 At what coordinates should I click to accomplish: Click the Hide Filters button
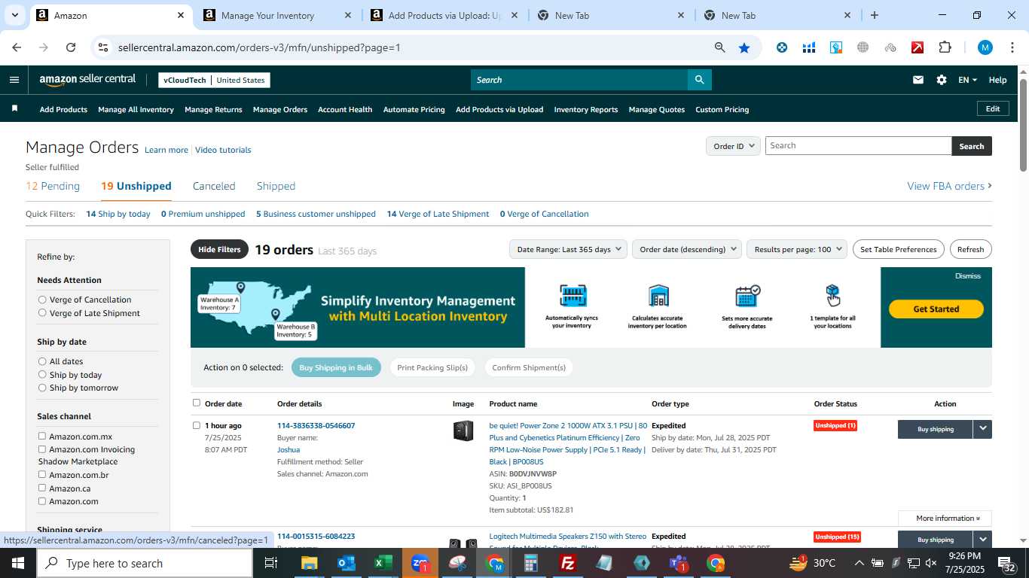click(x=219, y=249)
